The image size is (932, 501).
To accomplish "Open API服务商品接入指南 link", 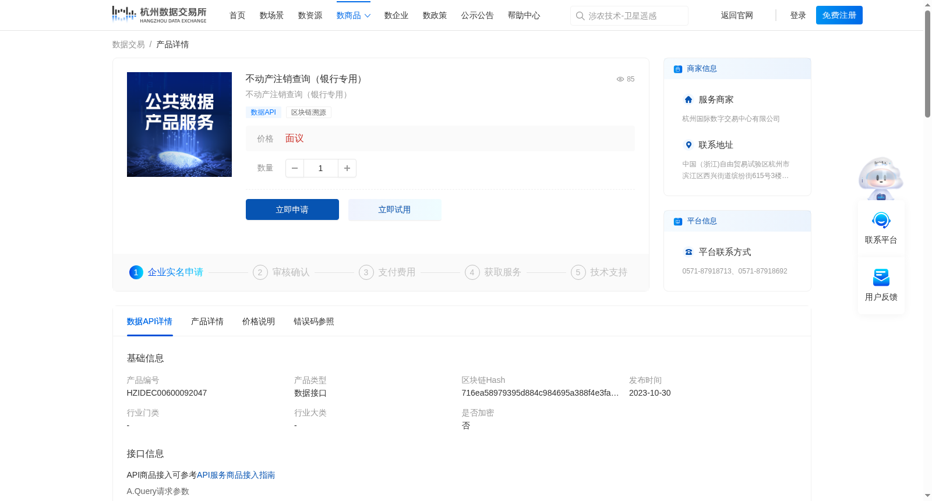I will point(236,475).
